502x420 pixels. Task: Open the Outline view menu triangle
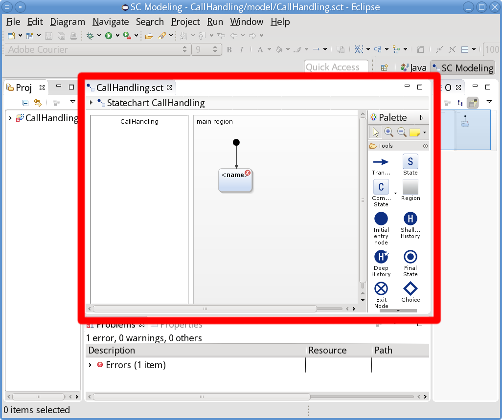[x=489, y=102]
